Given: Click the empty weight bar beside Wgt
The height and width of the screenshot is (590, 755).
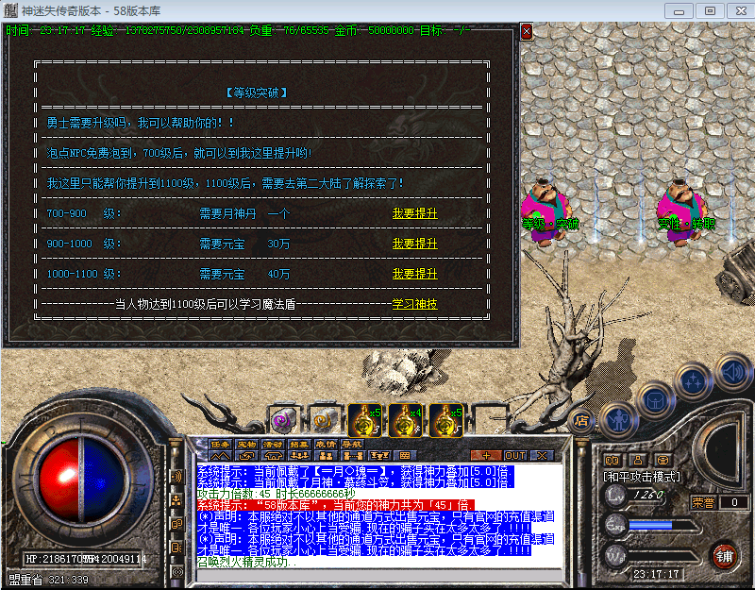Looking at the screenshot, I should click(x=663, y=556).
